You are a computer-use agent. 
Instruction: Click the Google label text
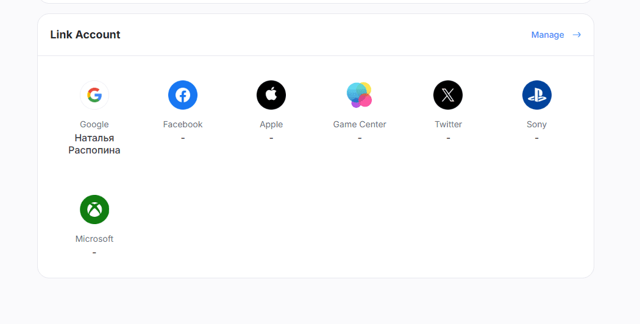94,124
